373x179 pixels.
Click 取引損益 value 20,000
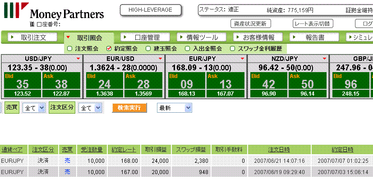tap(160, 172)
